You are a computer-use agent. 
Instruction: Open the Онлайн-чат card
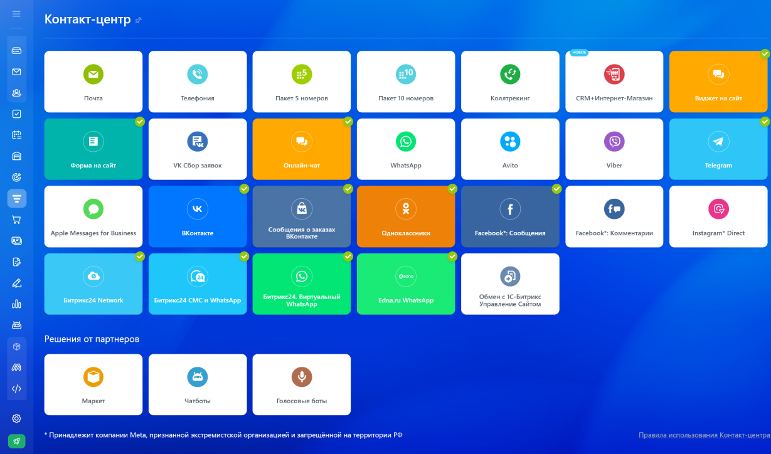pos(302,149)
